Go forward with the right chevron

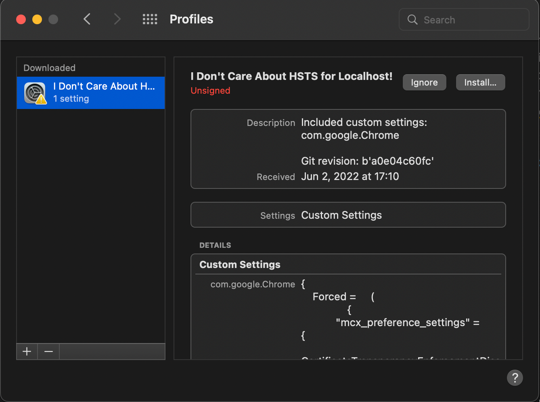tap(117, 19)
